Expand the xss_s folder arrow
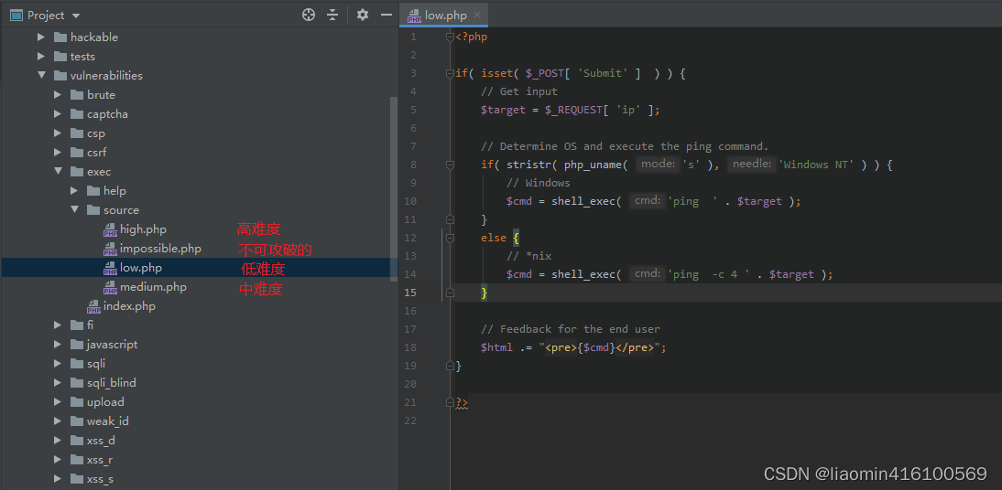1002x490 pixels. 58,478
